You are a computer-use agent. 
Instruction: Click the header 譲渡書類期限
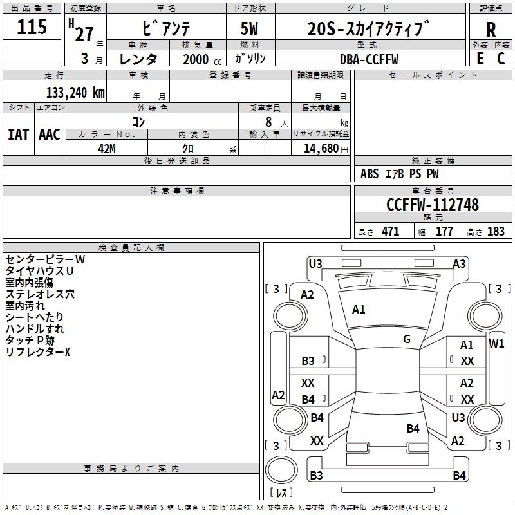pos(321,75)
